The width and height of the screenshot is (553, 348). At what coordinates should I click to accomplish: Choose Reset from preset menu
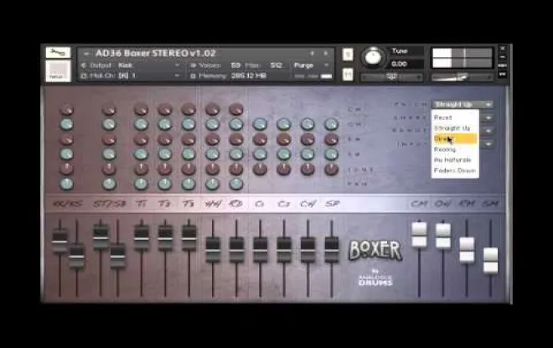(455, 117)
